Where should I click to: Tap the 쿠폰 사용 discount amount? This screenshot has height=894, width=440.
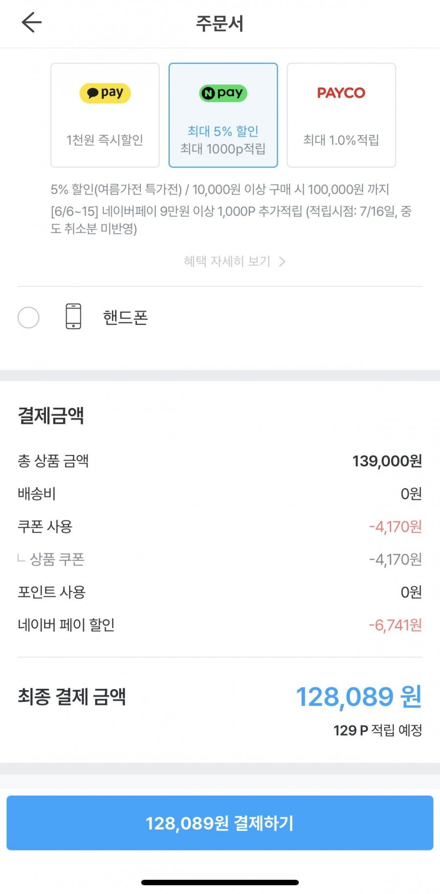396,526
